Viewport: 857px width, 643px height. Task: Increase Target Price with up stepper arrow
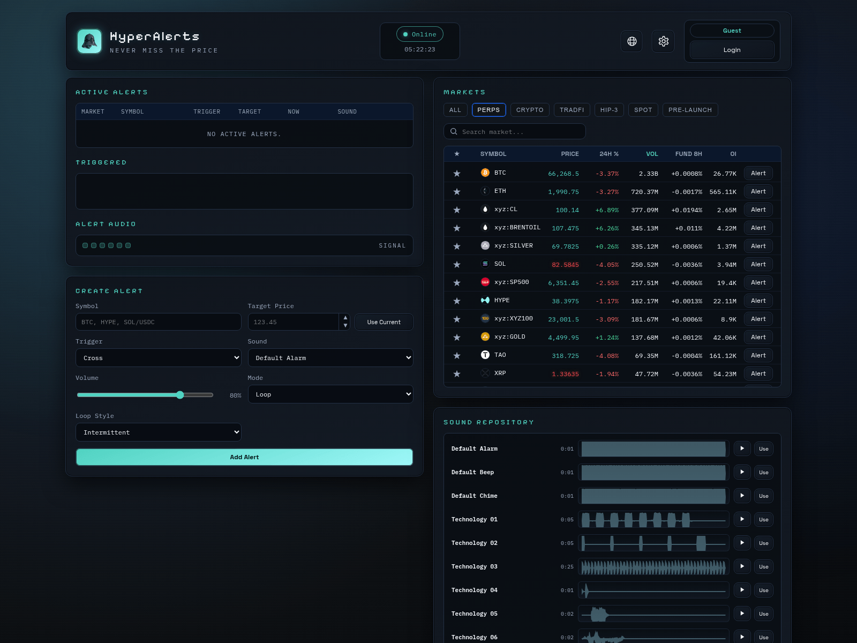pos(345,318)
